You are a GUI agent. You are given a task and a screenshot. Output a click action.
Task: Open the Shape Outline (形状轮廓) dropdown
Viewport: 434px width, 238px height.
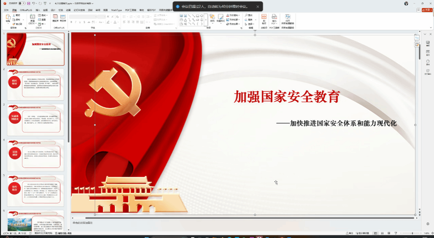tap(233, 20)
